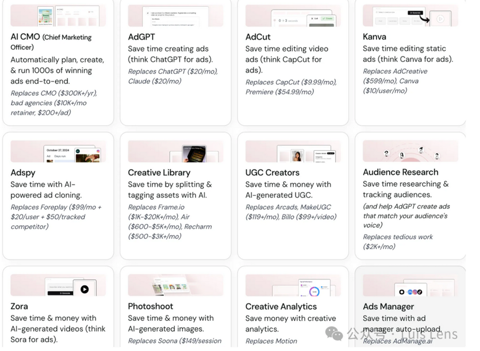Select the Creative Library heading

(x=159, y=173)
